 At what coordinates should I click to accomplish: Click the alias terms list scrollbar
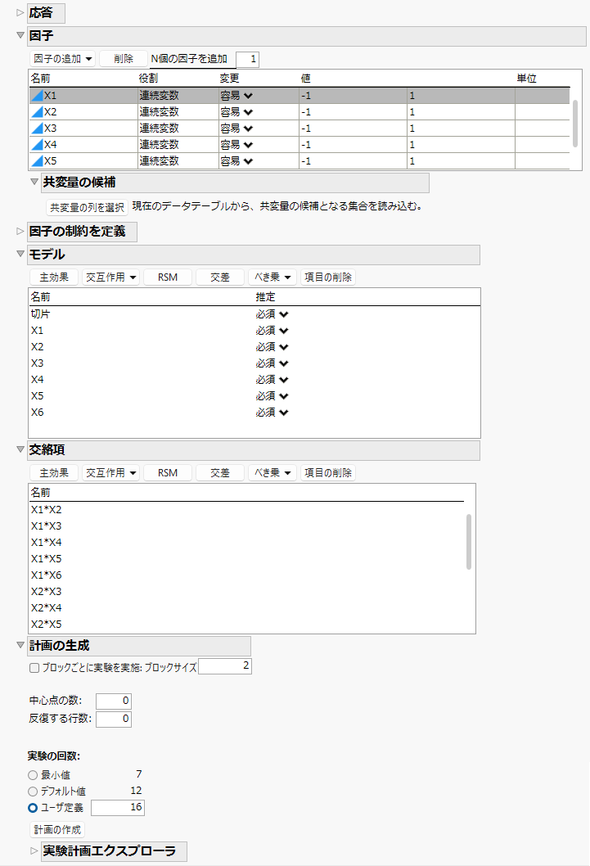pyautogui.click(x=469, y=542)
